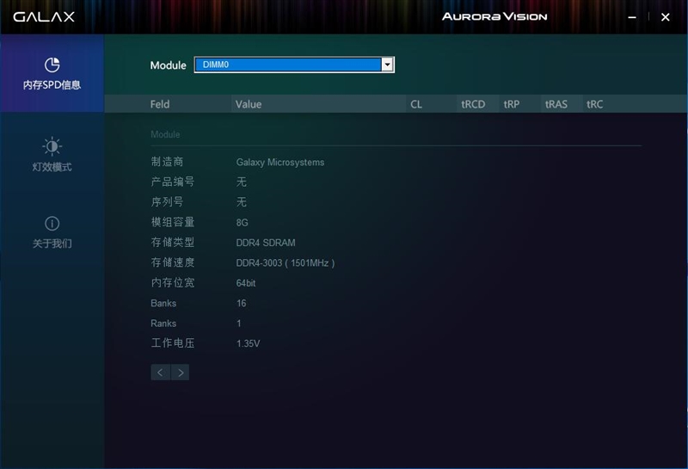Select the 64bit memory width value
The width and height of the screenshot is (688, 469).
pyautogui.click(x=246, y=283)
